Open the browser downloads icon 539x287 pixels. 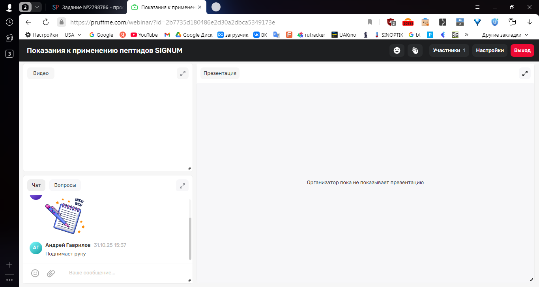[x=529, y=22]
